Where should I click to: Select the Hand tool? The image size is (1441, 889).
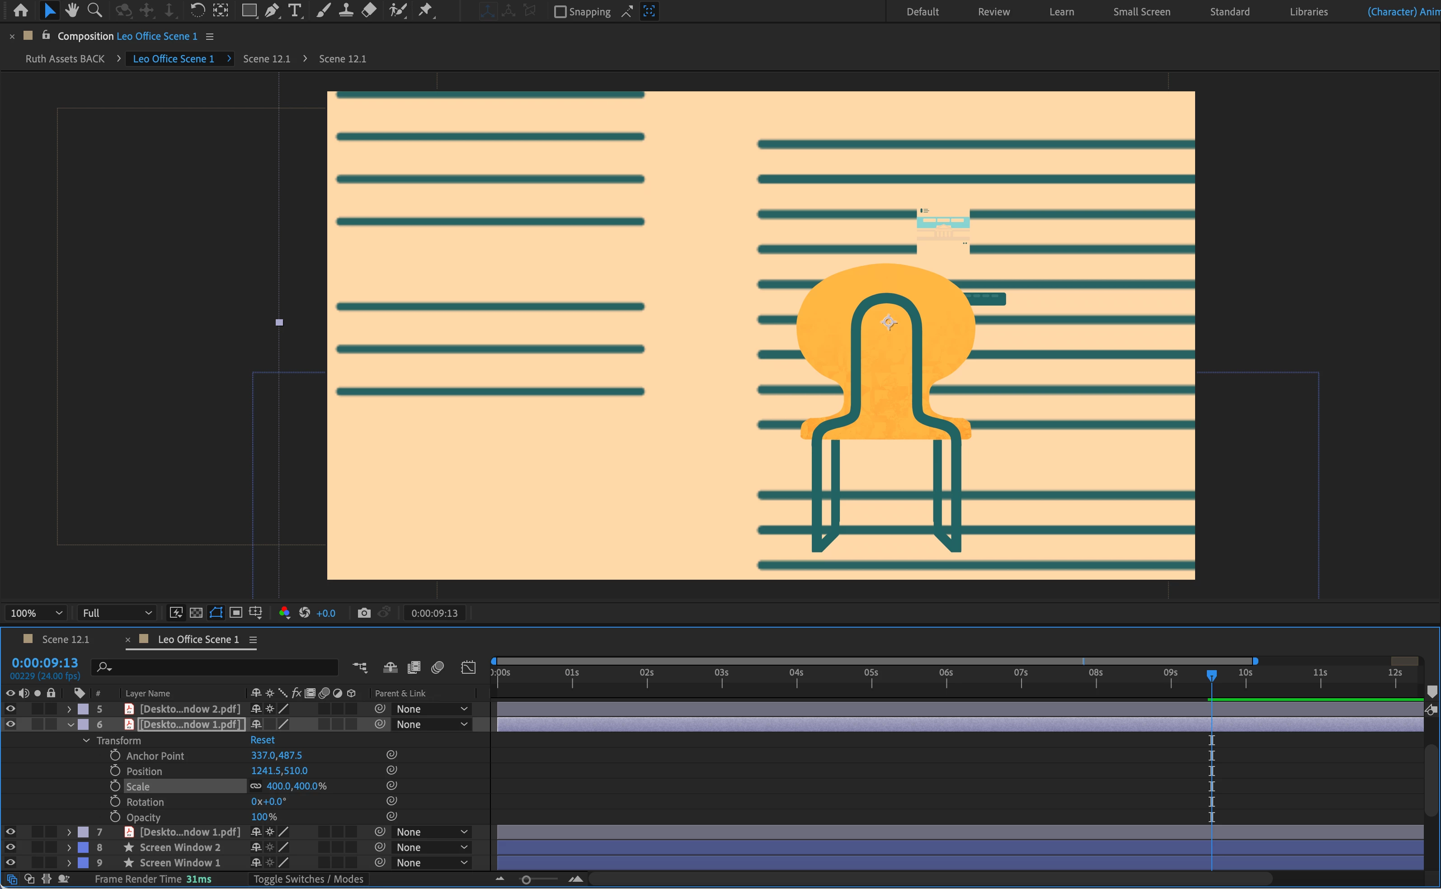pyautogui.click(x=72, y=10)
